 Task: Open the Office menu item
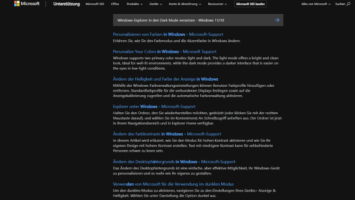(x=115, y=4)
